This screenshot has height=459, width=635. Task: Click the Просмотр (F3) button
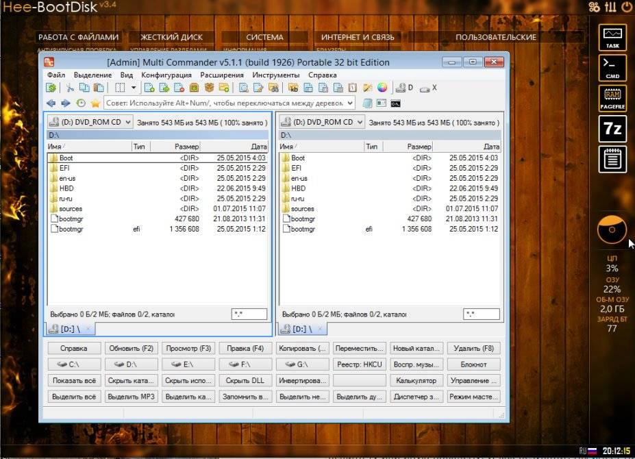pos(188,348)
